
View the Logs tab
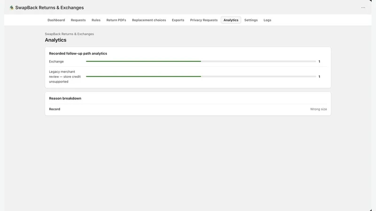tap(267, 20)
